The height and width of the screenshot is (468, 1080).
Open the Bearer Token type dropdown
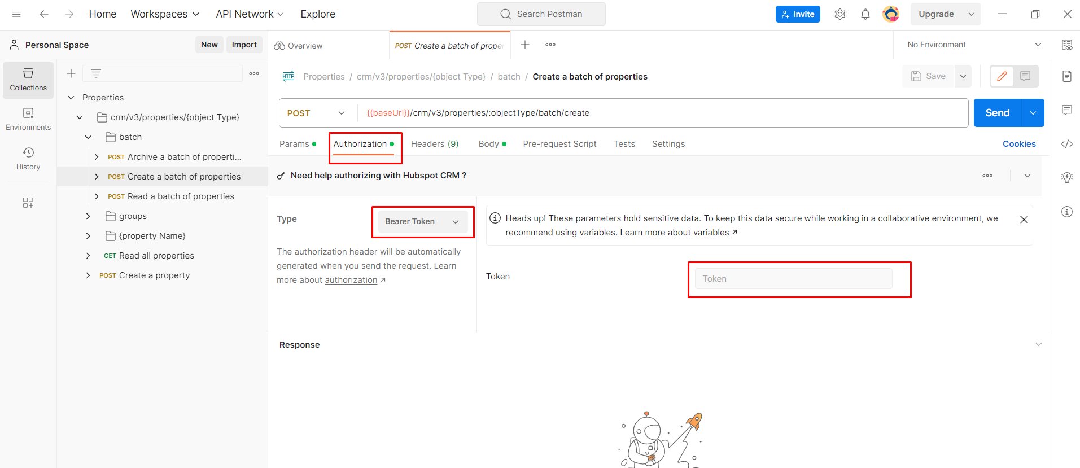click(422, 222)
